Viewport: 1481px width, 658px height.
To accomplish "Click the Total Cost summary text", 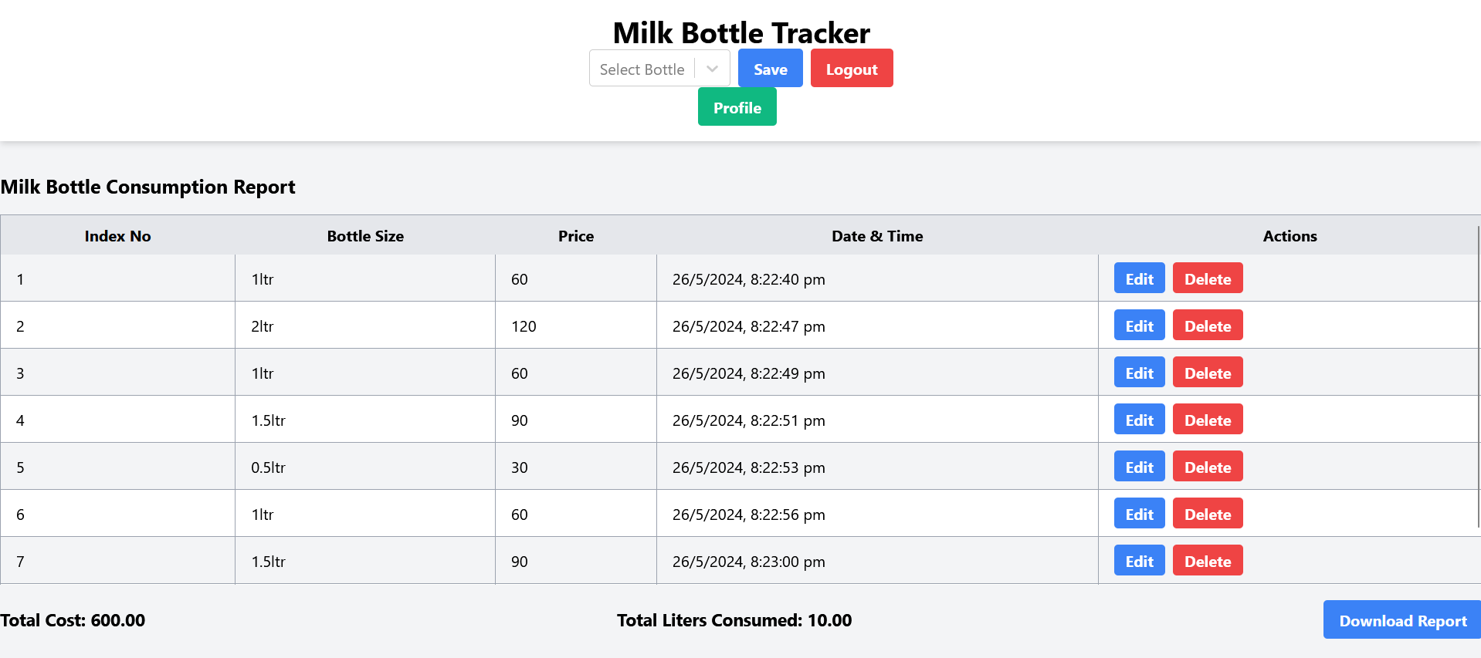I will coord(73,619).
